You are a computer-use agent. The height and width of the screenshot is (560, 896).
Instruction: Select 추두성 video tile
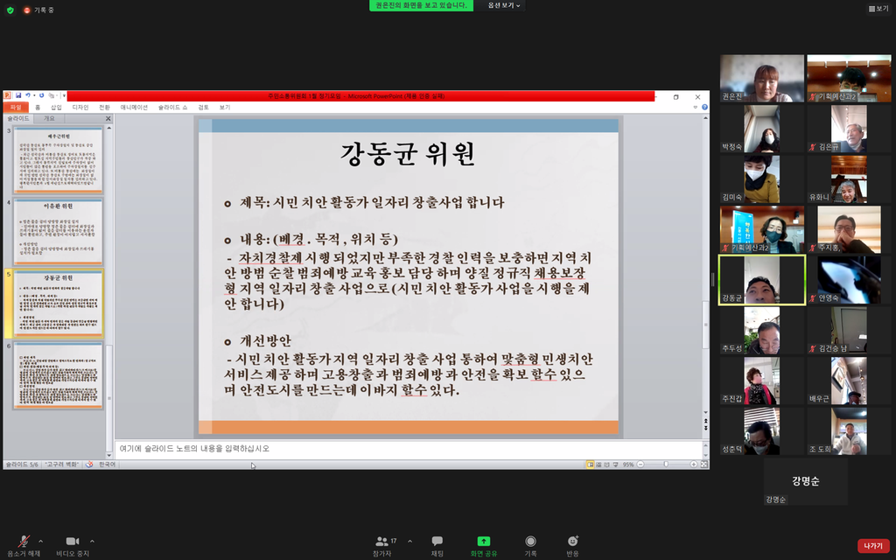(x=762, y=330)
